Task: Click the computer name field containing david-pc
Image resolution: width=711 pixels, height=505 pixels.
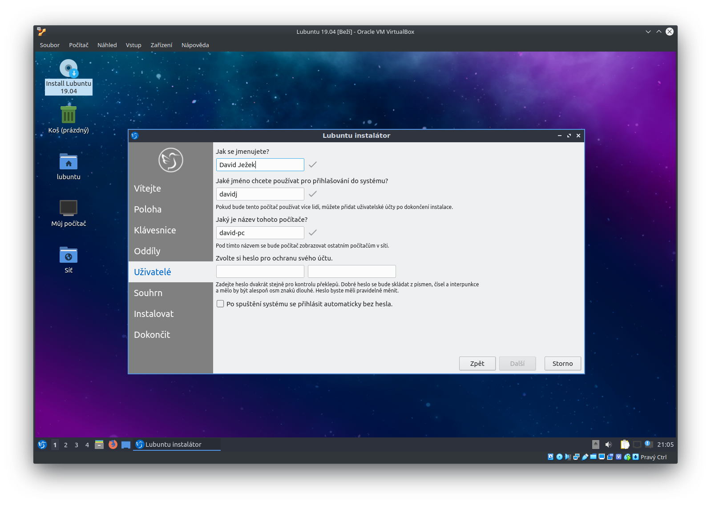Action: [260, 232]
